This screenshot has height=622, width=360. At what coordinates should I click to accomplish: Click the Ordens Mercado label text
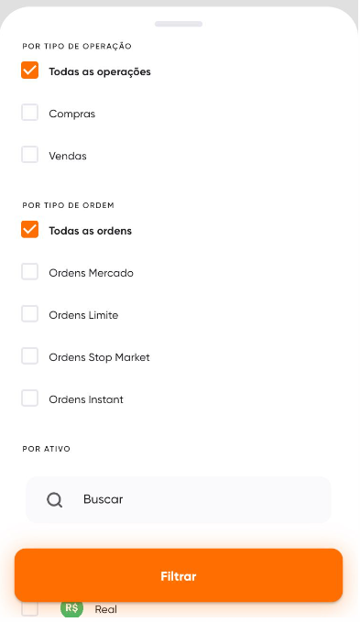click(x=92, y=273)
